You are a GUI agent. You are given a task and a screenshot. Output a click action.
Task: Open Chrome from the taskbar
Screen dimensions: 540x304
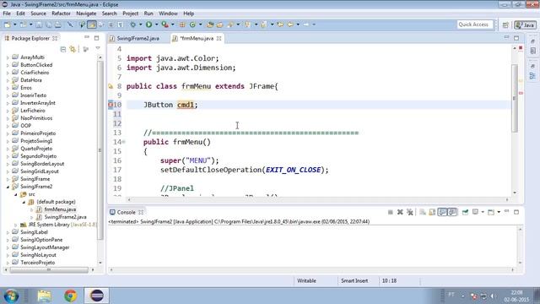pos(70,296)
